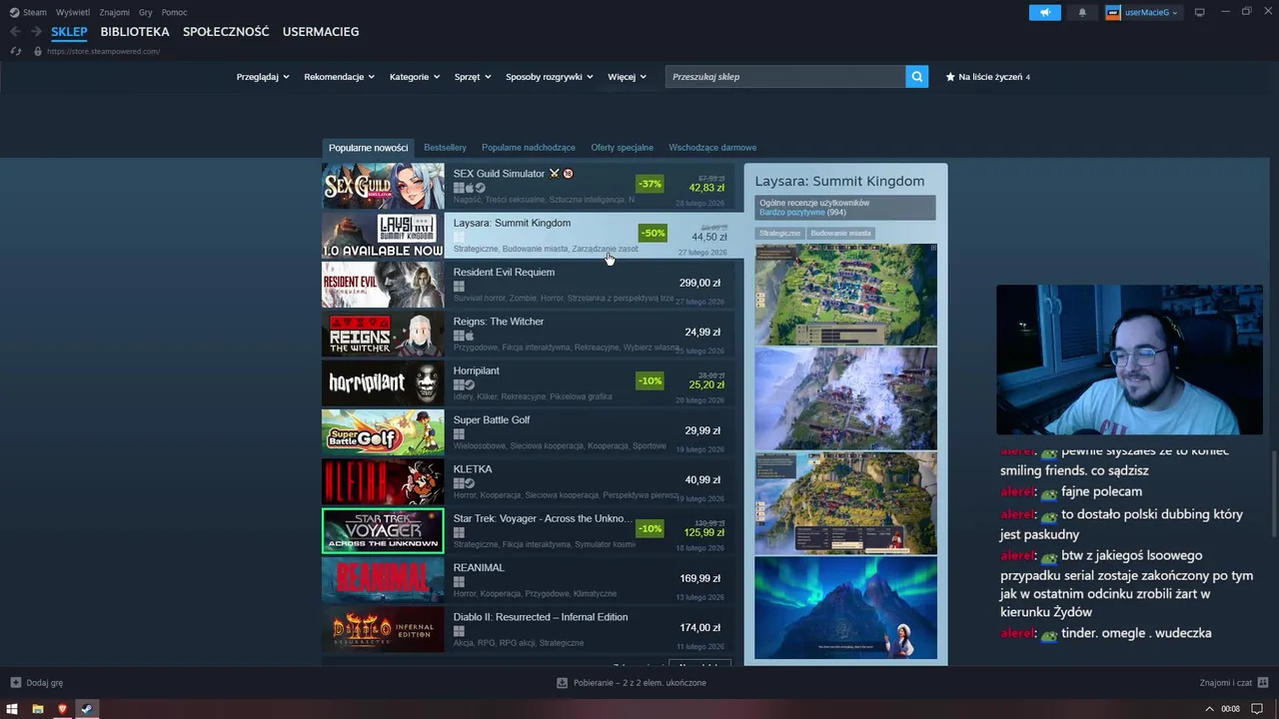Reload the store page

point(16,51)
